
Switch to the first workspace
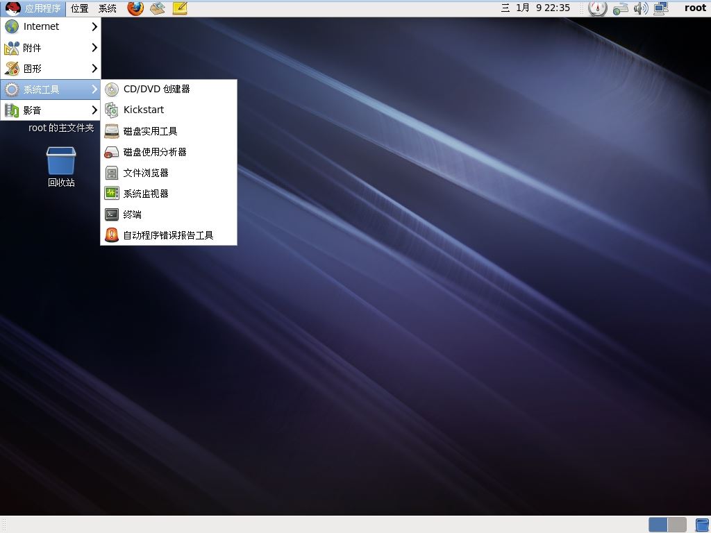pos(658,525)
